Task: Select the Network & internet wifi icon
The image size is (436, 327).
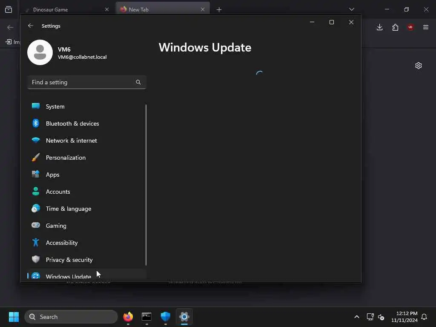Action: point(36,140)
